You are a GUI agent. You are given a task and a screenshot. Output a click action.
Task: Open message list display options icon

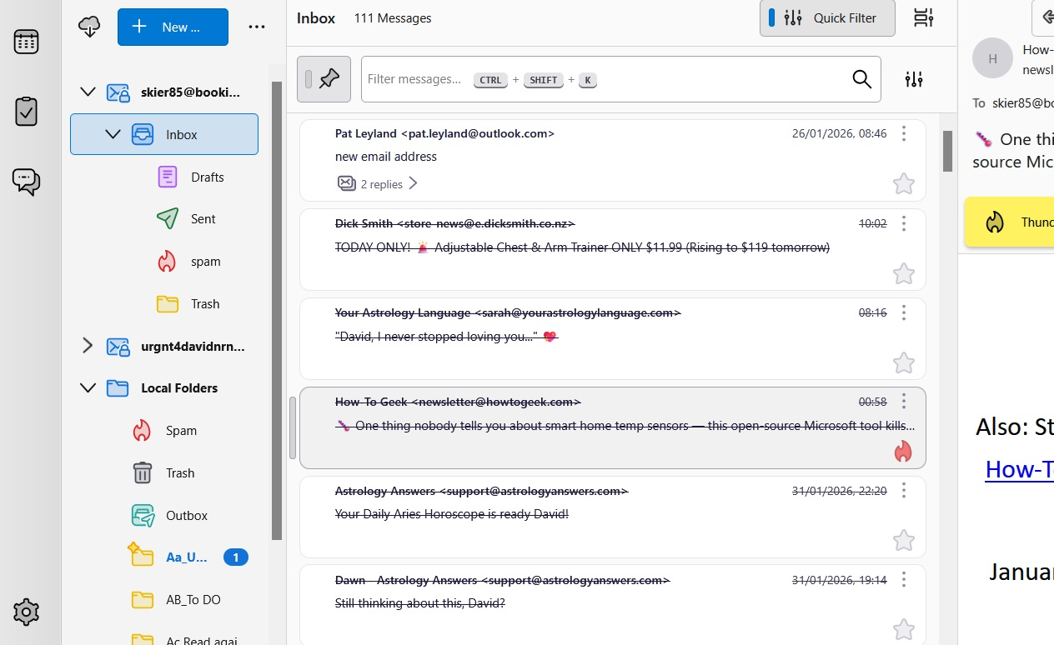tap(923, 18)
